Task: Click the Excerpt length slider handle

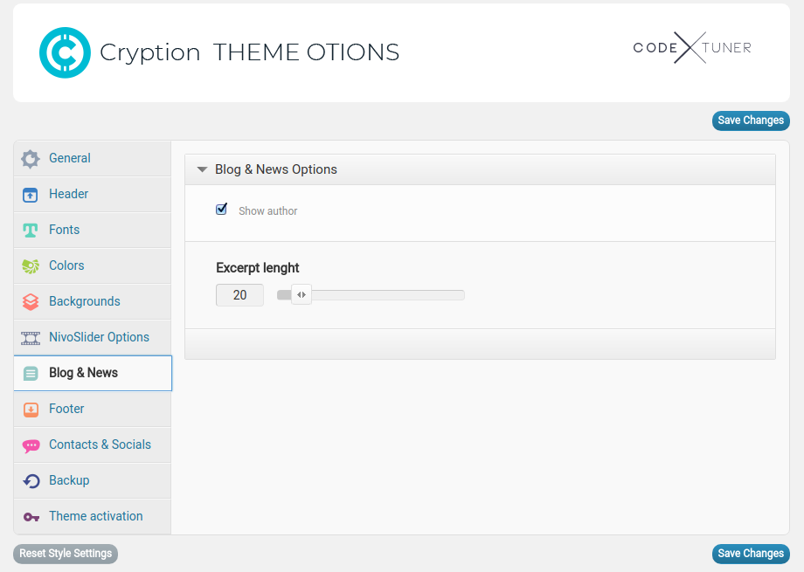Action: 301,295
